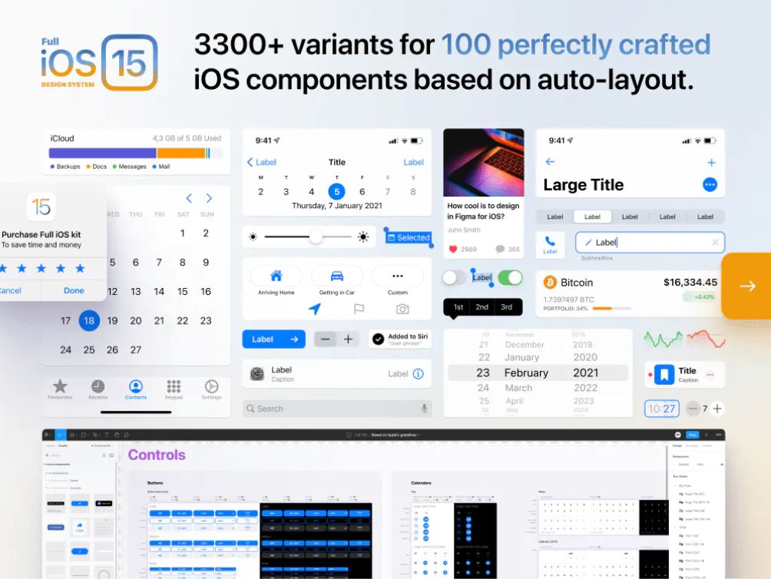Screen dimensions: 771x579
Task: Click the iCloud storage usage bar
Action: pos(136,153)
